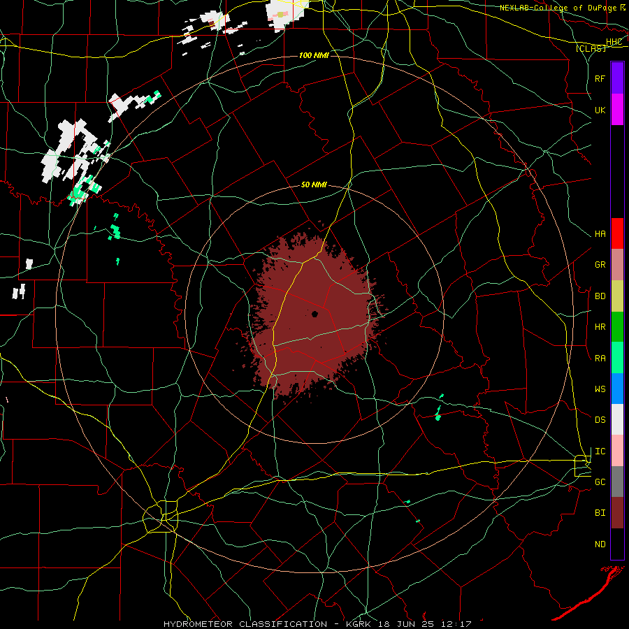Click the HA legend label text
Viewport: 629px width, 629px height.
(x=600, y=234)
